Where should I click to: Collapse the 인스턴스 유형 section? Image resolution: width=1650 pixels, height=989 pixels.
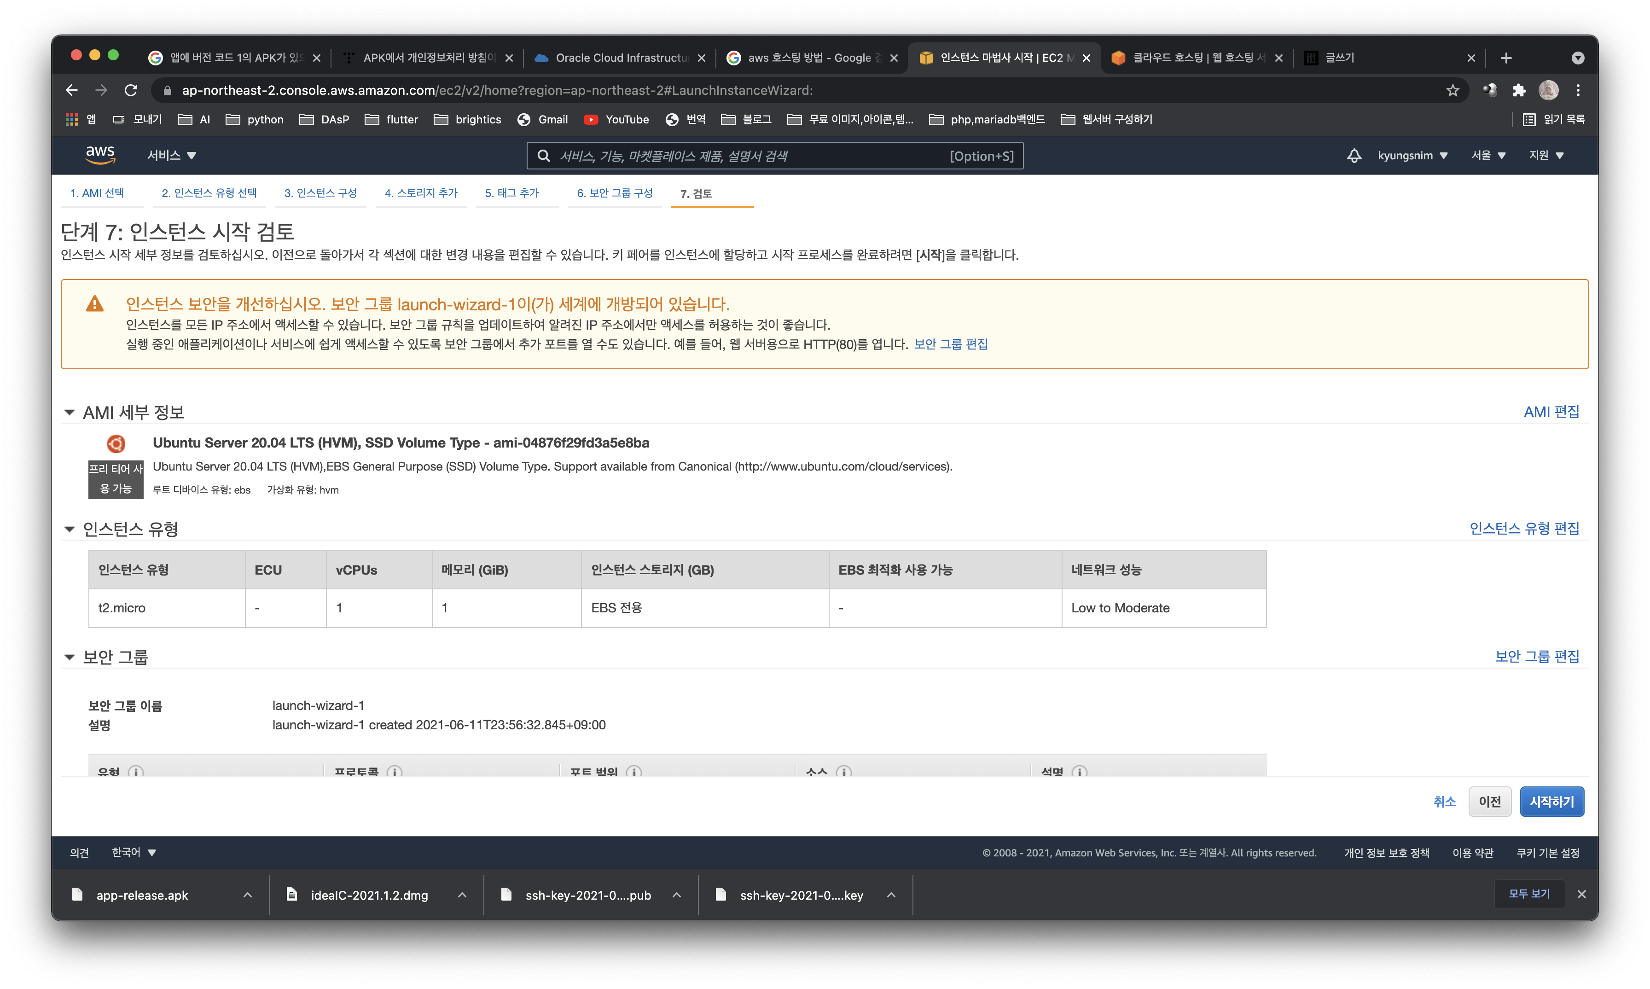point(70,529)
